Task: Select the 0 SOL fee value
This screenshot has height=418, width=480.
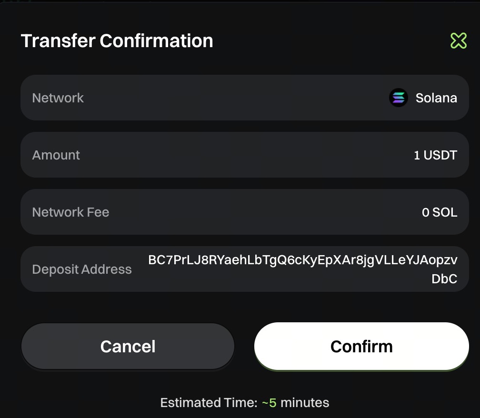Action: coord(440,212)
